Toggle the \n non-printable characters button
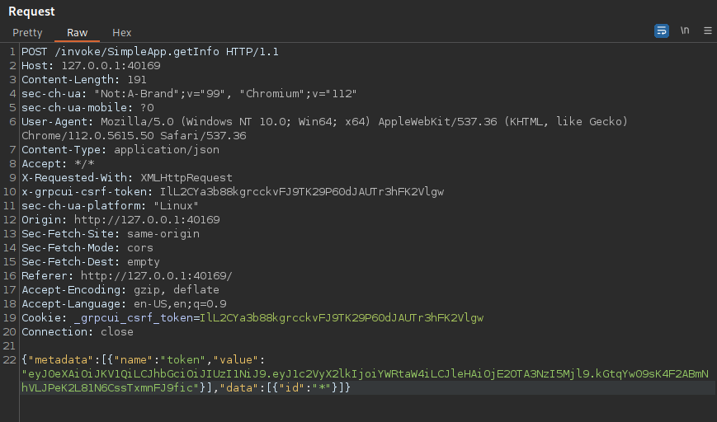717x422 pixels. tap(685, 30)
